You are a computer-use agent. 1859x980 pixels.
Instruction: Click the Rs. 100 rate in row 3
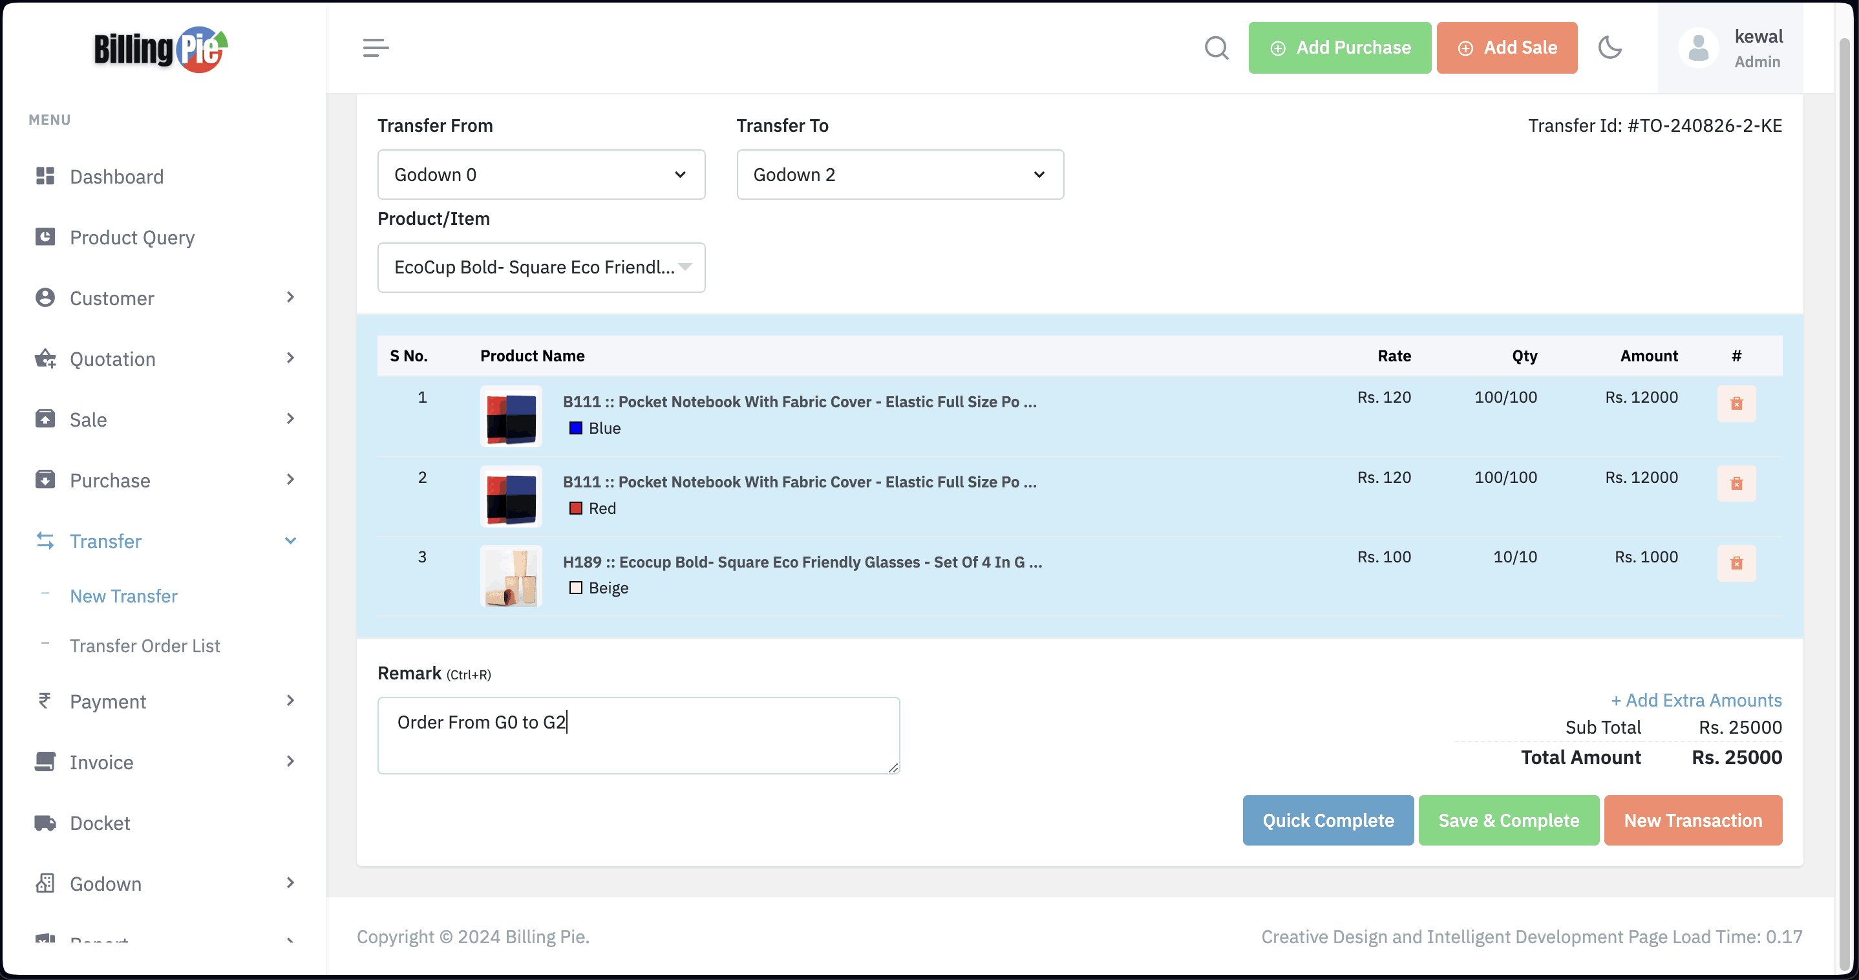click(1383, 557)
